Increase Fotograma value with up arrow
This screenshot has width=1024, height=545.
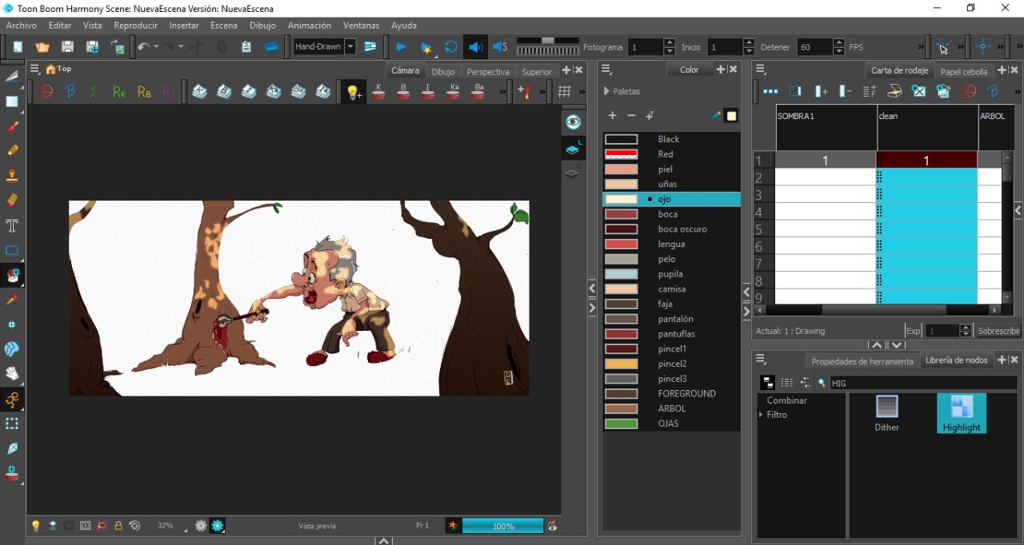(x=669, y=43)
